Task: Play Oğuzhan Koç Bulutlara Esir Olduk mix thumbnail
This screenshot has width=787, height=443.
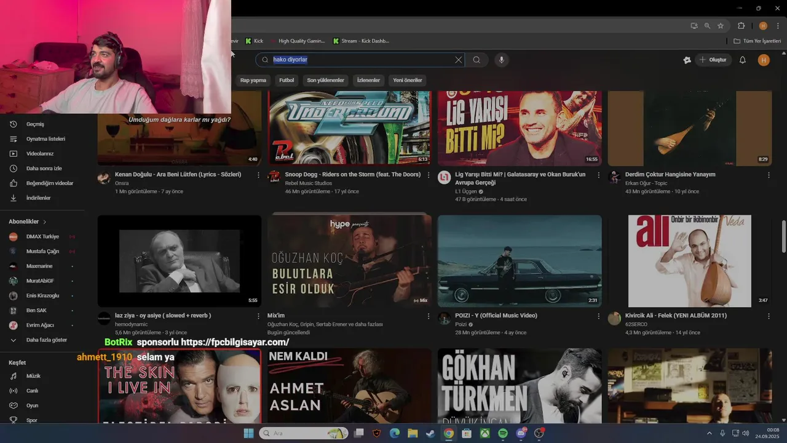Action: click(349, 261)
